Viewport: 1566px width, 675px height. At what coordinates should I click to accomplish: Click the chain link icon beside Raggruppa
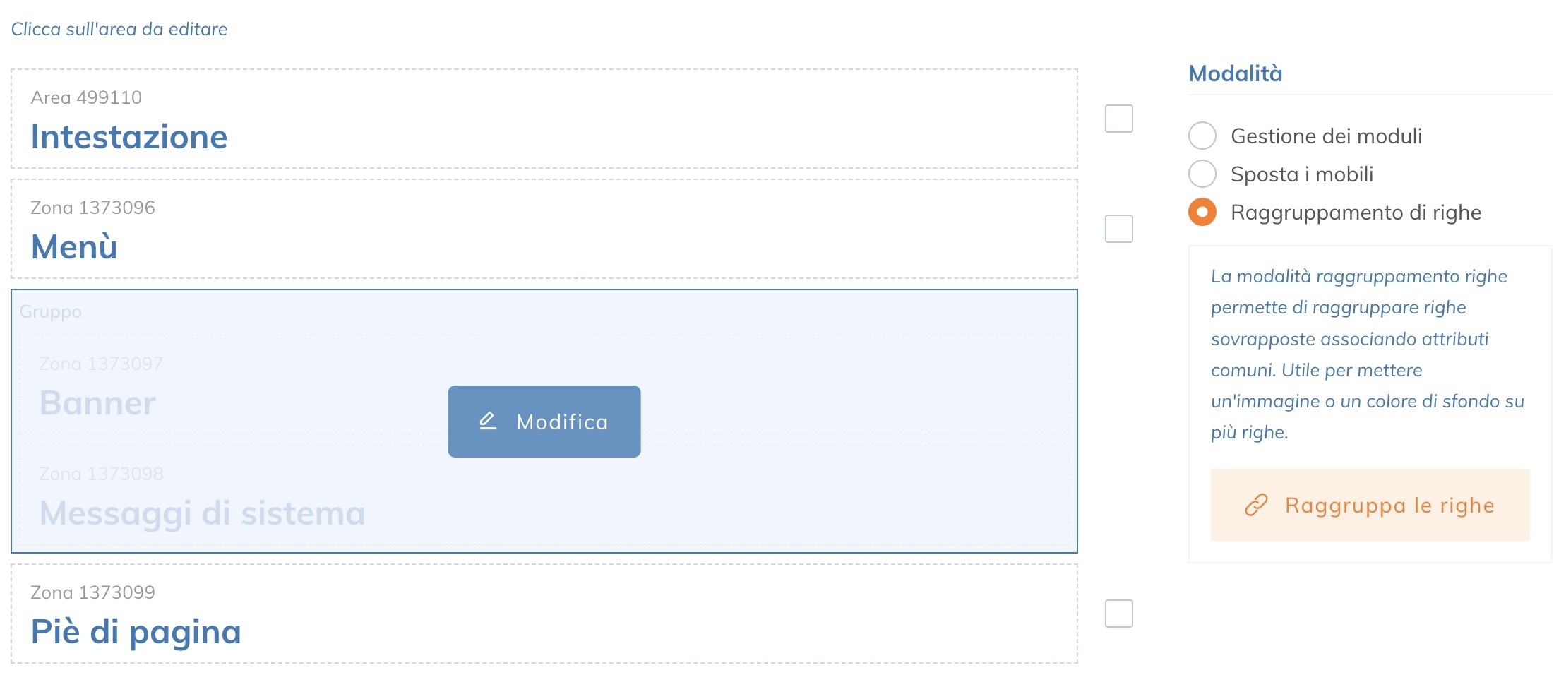(x=1256, y=506)
